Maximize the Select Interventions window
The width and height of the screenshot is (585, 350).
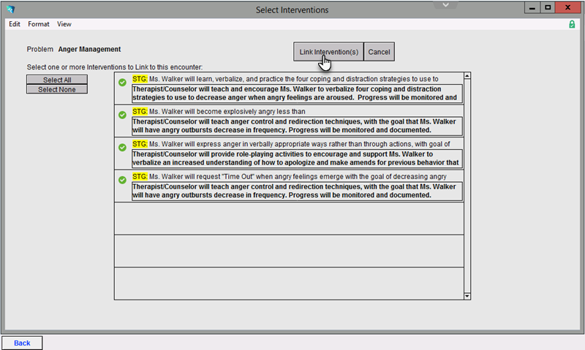547,7
